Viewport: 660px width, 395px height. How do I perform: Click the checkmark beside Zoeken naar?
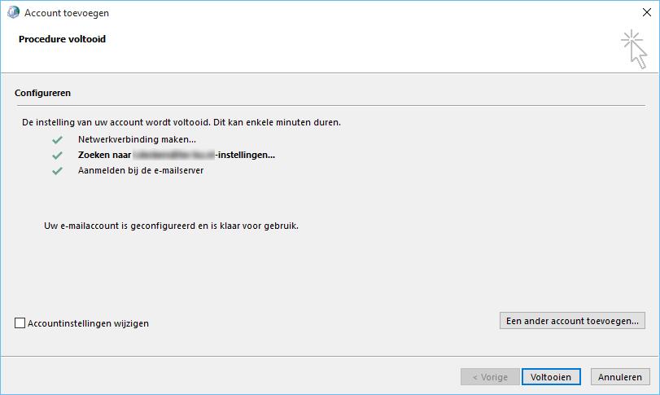coord(57,155)
